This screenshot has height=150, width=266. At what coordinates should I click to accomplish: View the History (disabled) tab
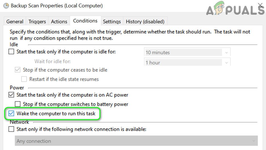pyautogui.click(x=145, y=21)
